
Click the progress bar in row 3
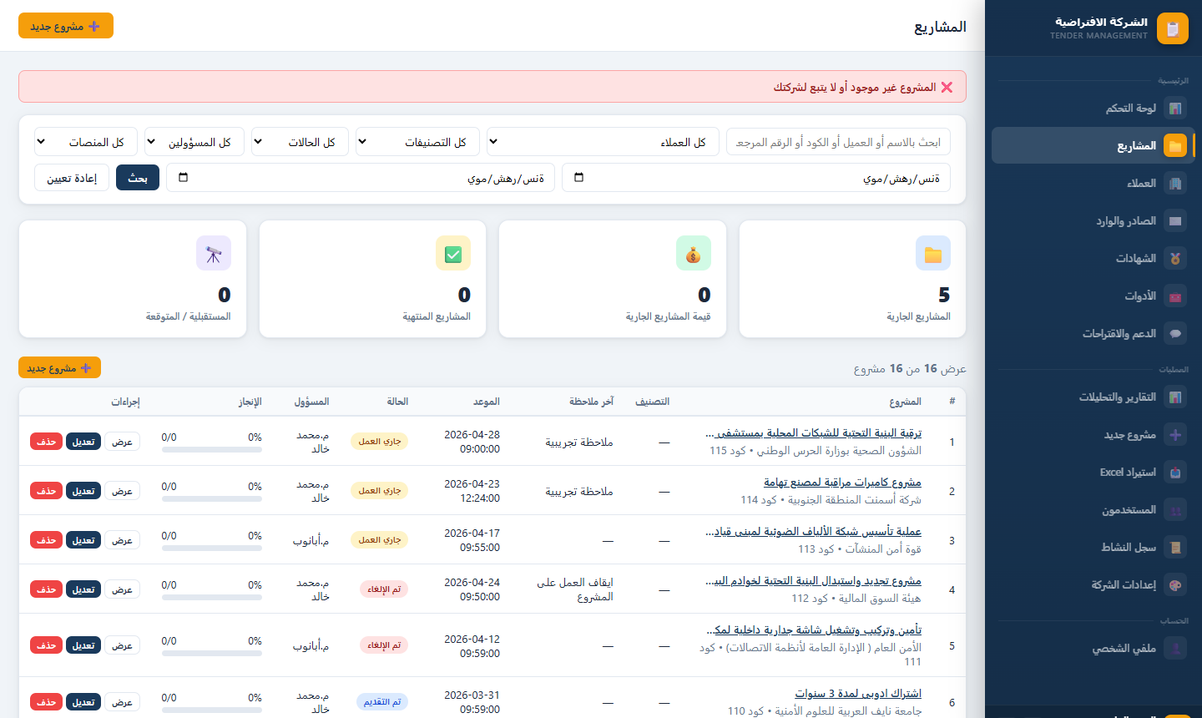(212, 549)
